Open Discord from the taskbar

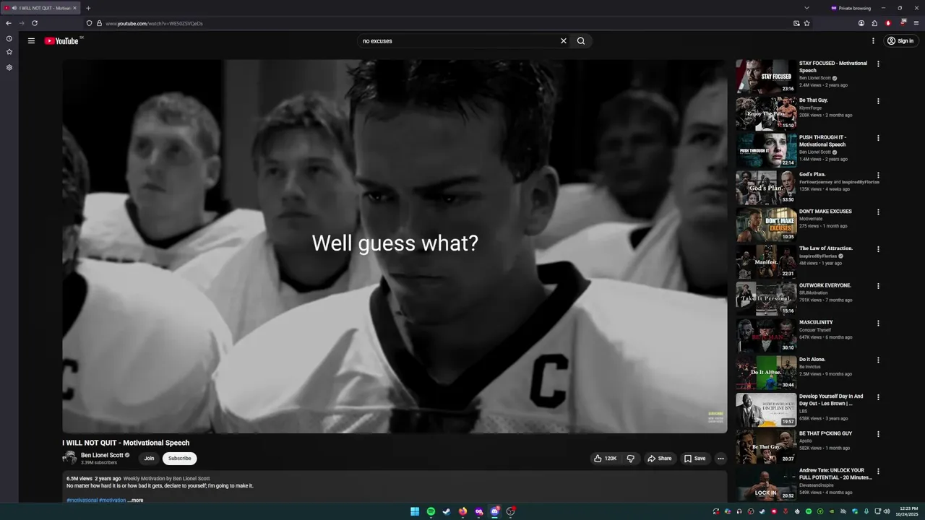494,511
